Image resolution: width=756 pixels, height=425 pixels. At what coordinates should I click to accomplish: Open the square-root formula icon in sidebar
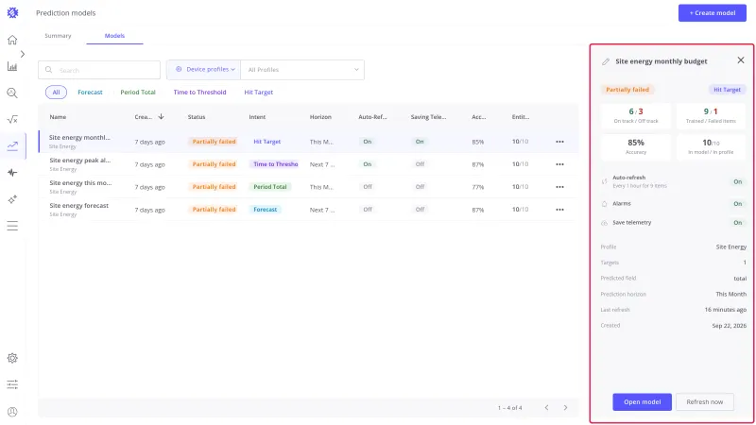[x=12, y=120]
